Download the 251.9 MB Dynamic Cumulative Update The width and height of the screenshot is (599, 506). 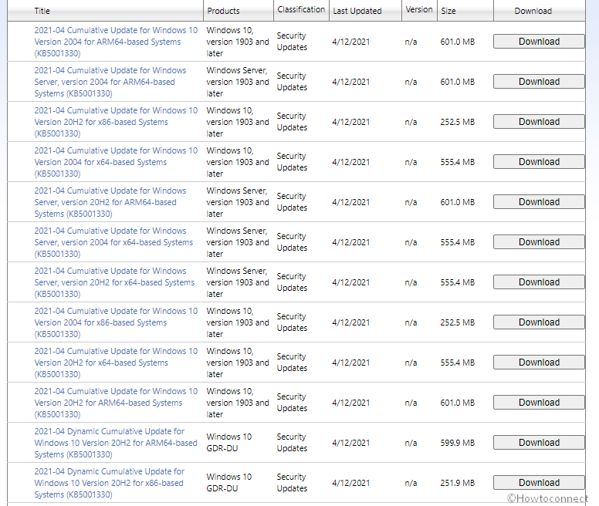[x=539, y=483]
